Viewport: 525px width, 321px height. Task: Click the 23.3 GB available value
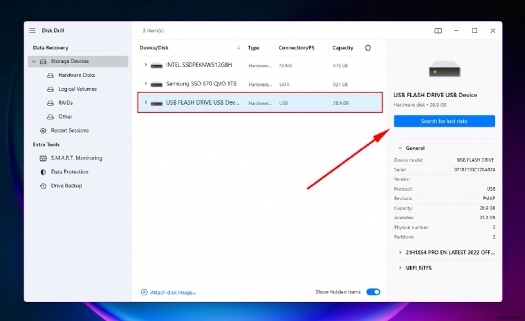[487, 217]
